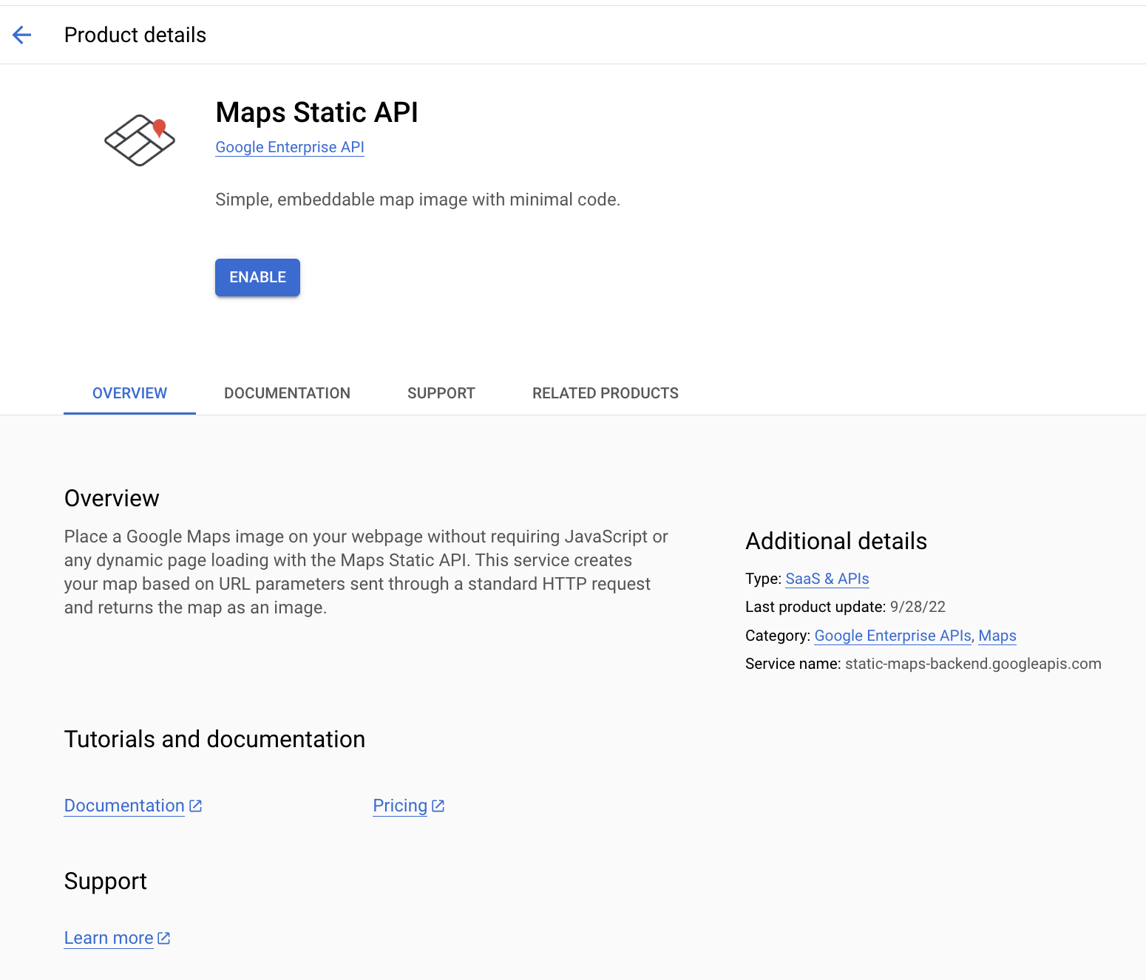
Task: Switch to the DOCUMENTATION tab
Action: [x=287, y=393]
